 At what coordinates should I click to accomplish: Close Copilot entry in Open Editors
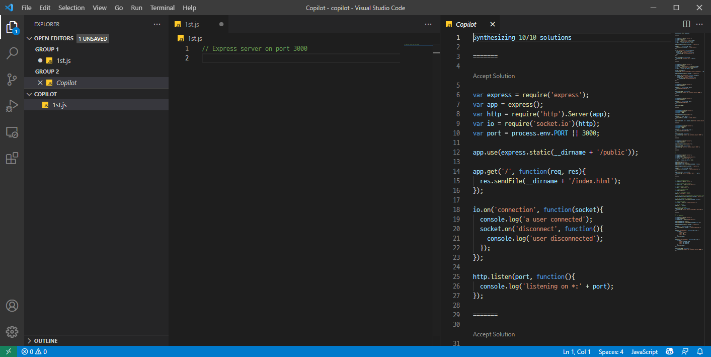tap(40, 83)
